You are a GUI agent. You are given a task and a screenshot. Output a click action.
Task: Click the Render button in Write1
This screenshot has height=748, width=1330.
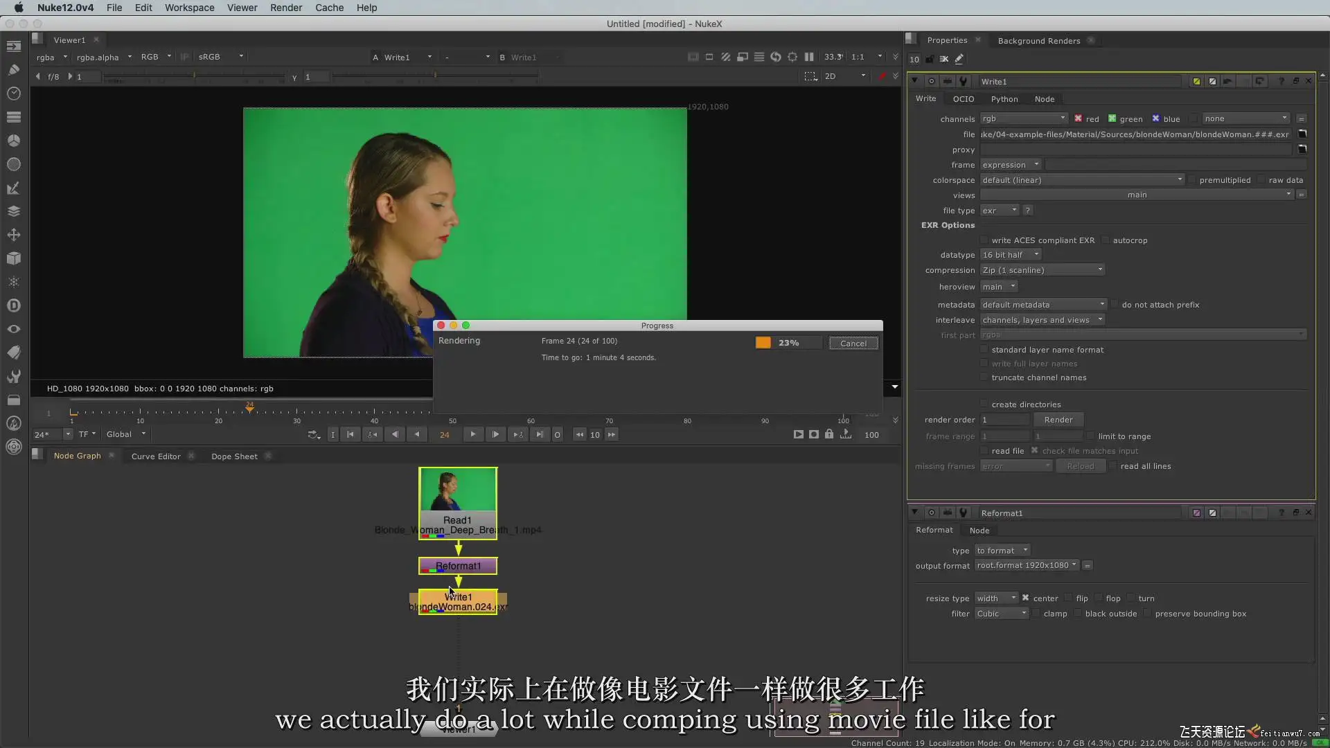pos(1058,420)
